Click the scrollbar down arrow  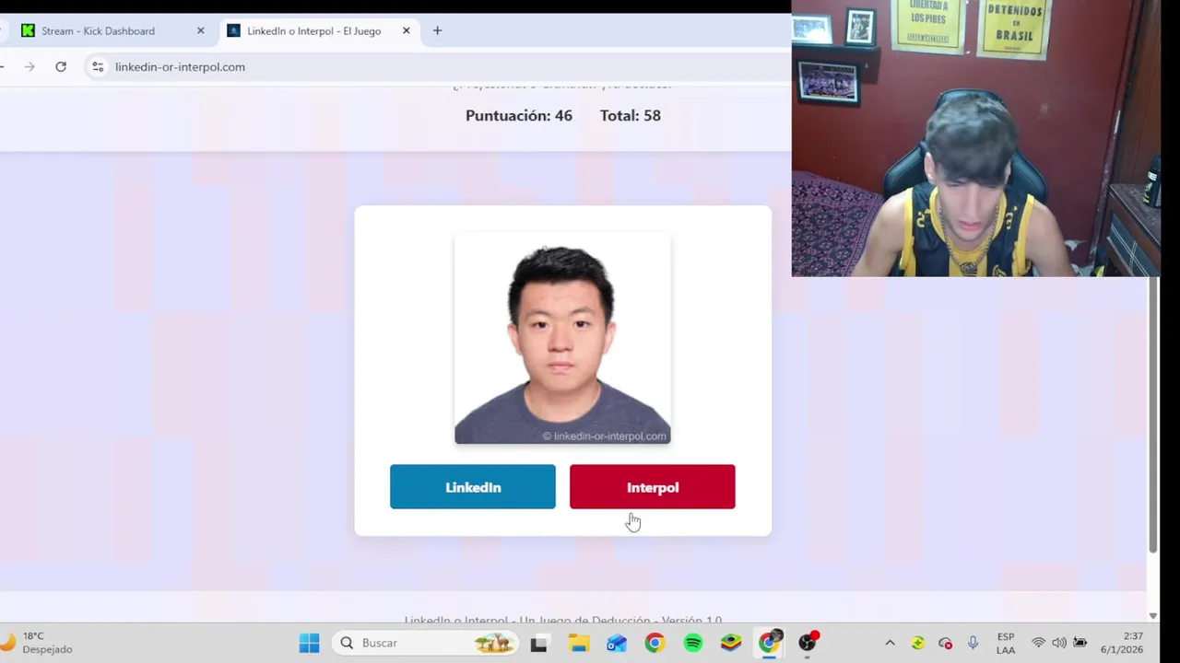pyautogui.click(x=1152, y=616)
